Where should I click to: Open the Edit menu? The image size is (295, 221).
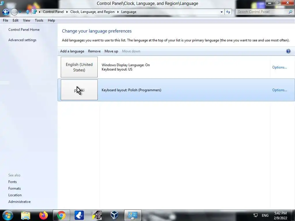click(16, 20)
